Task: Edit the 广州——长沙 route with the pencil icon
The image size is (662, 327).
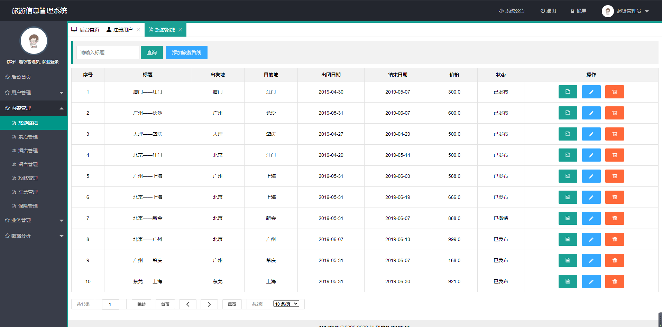Action: pyautogui.click(x=591, y=113)
